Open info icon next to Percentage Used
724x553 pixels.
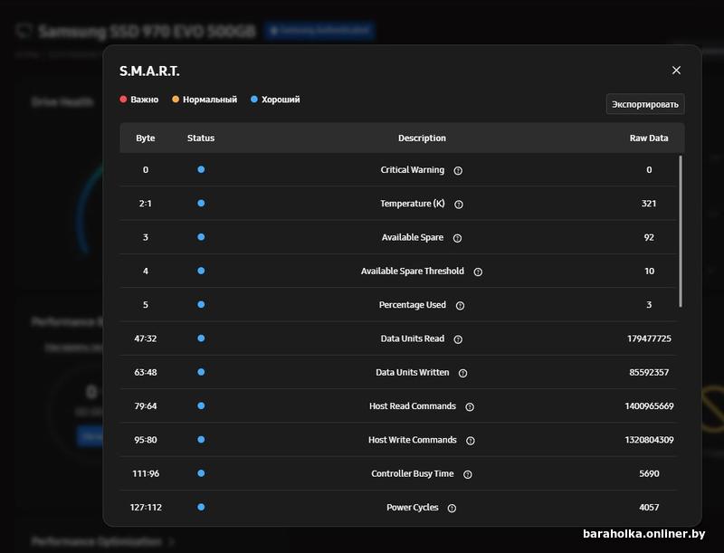pyautogui.click(x=460, y=306)
